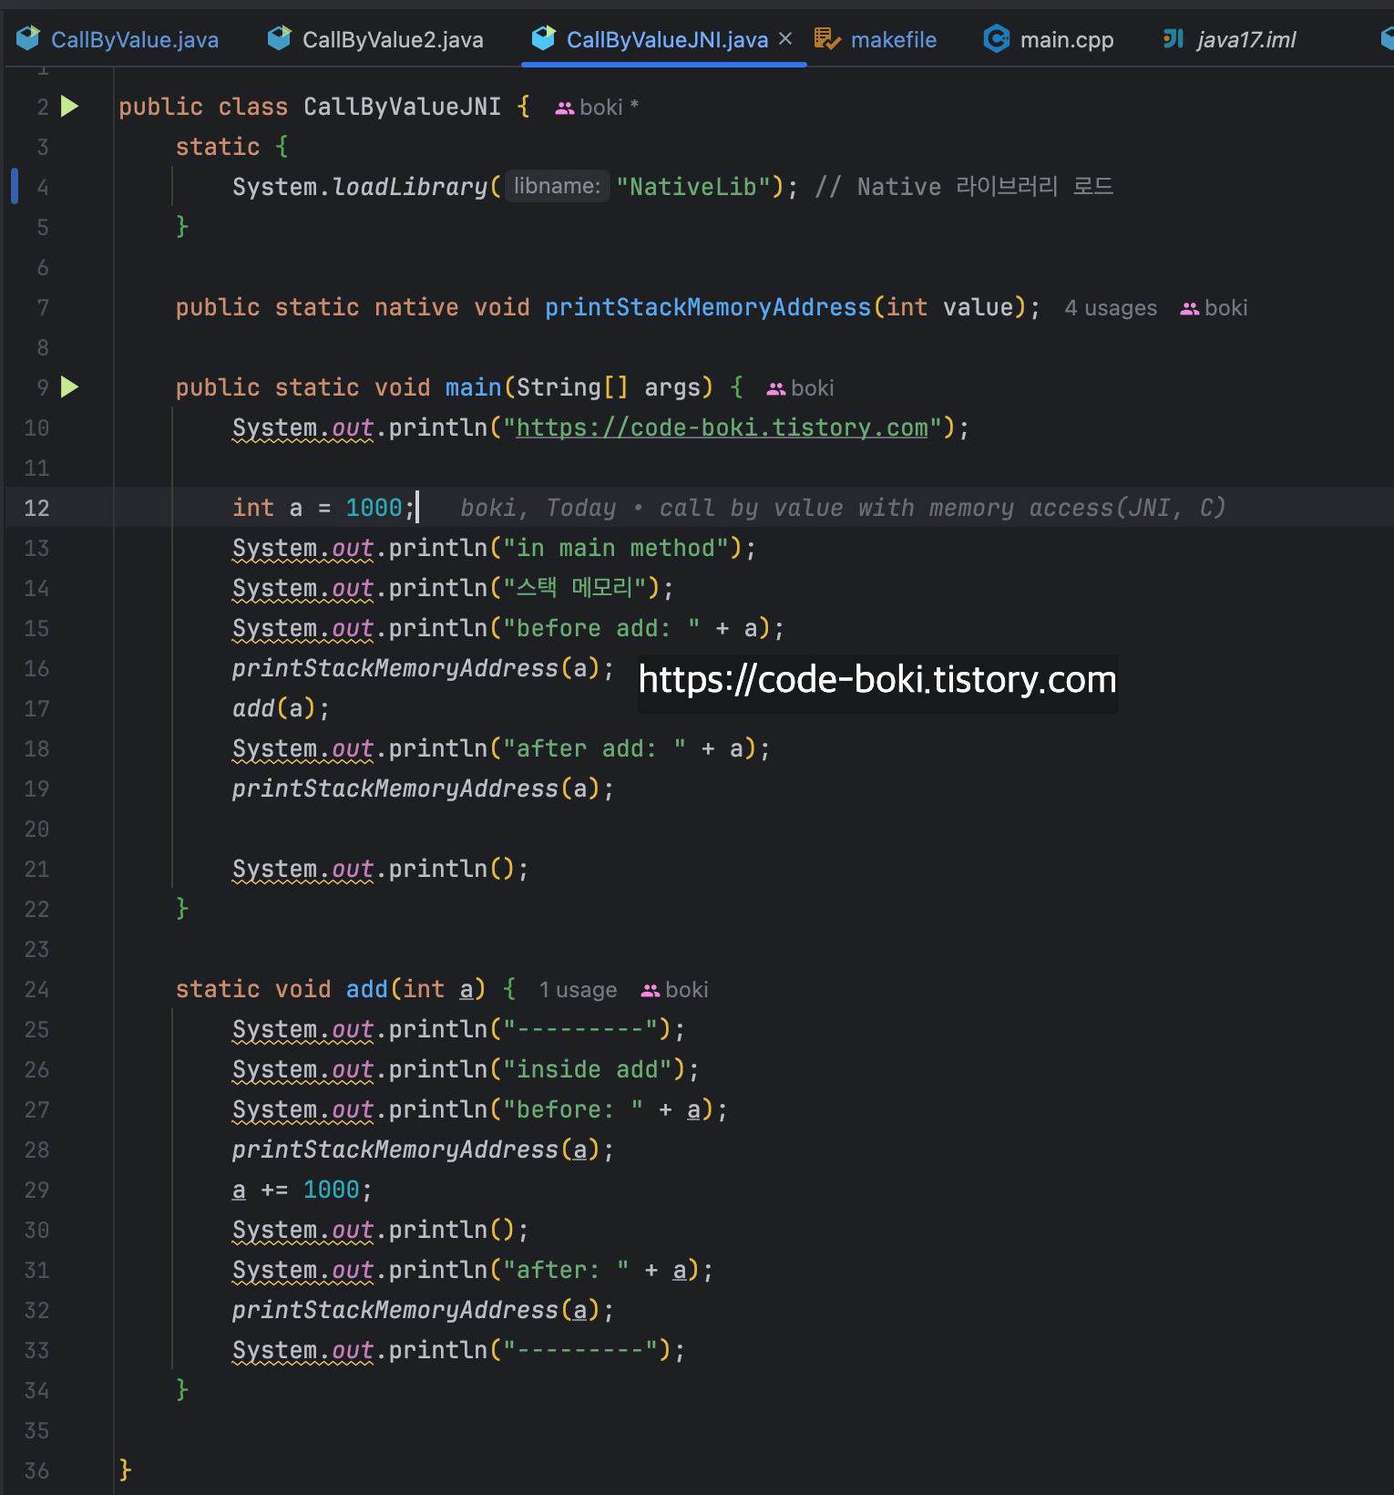Click the printStackMemoryAddress method declaration name
The height and width of the screenshot is (1495, 1394).
coord(708,307)
